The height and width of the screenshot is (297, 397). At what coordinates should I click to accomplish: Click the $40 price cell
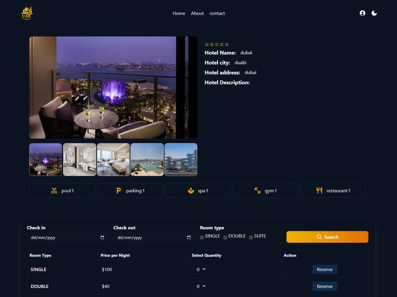[144, 286]
